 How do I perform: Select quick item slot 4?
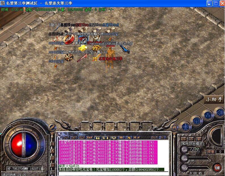coord(122,126)
